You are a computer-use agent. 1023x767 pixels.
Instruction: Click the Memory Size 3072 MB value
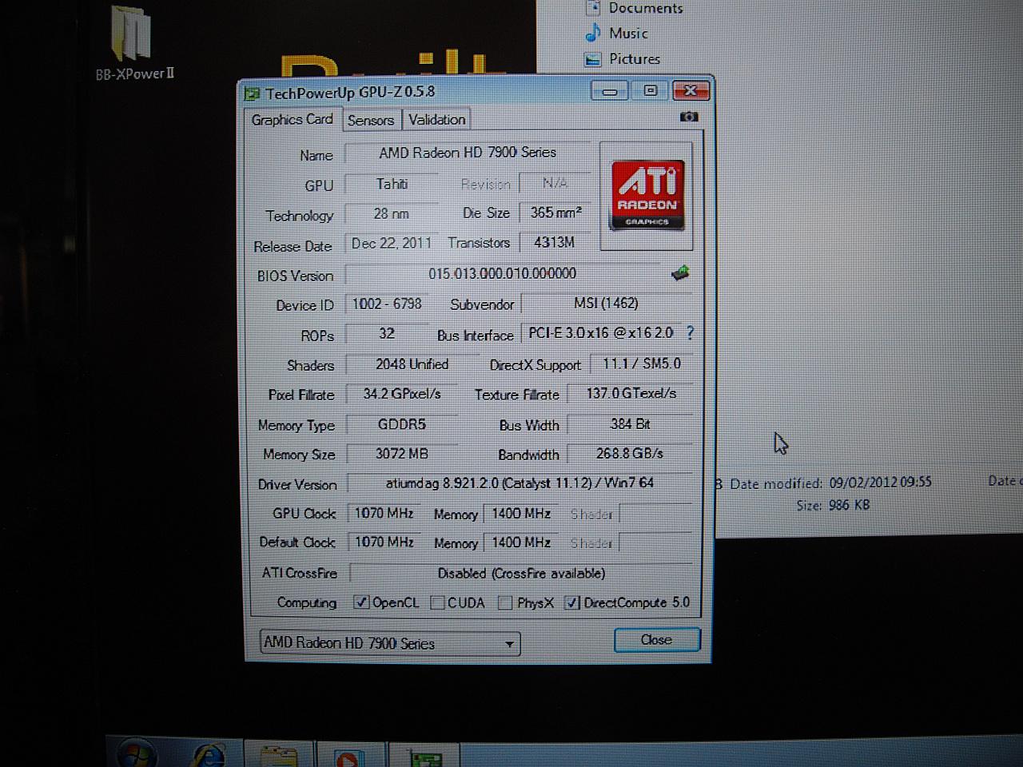[402, 454]
